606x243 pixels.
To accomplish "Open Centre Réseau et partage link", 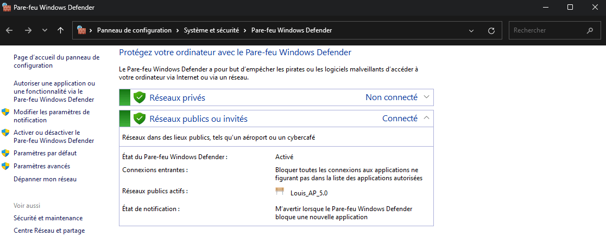I will (49, 231).
